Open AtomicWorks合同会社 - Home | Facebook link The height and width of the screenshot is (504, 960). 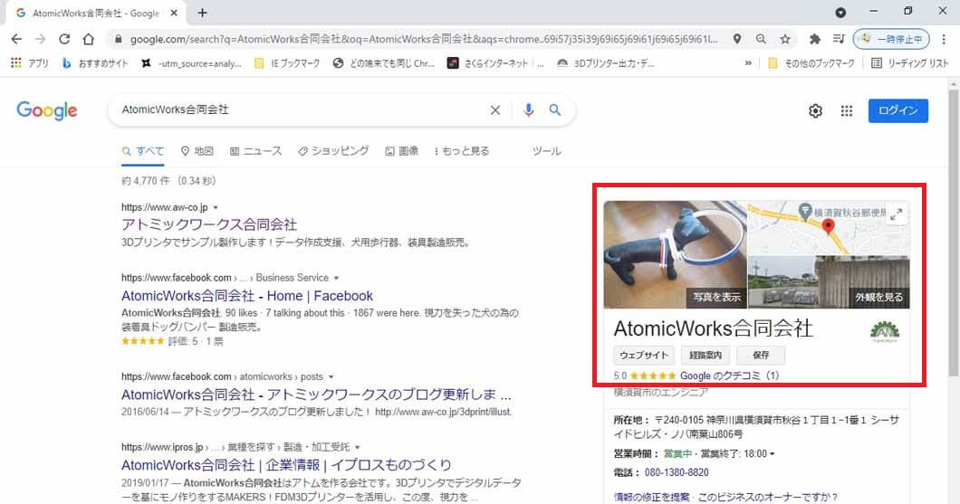coord(246,295)
